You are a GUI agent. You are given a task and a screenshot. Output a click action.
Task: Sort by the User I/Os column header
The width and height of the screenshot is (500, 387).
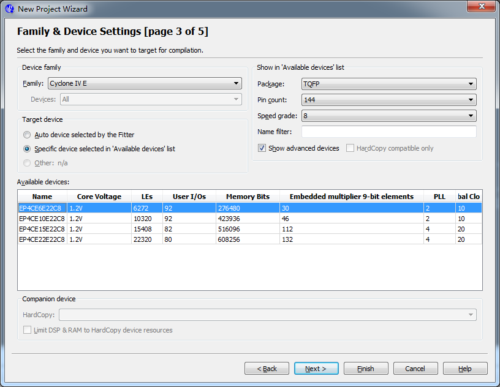189,197
